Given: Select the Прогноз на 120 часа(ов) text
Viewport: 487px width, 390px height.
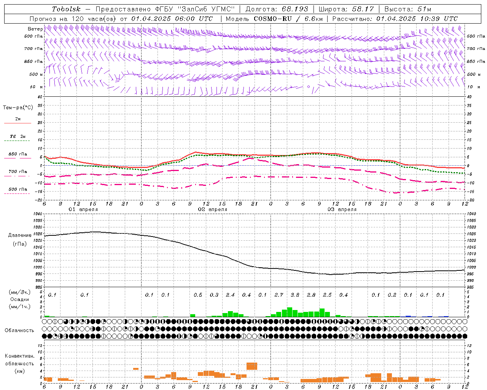Looking at the screenshot, I should click(x=73, y=19).
